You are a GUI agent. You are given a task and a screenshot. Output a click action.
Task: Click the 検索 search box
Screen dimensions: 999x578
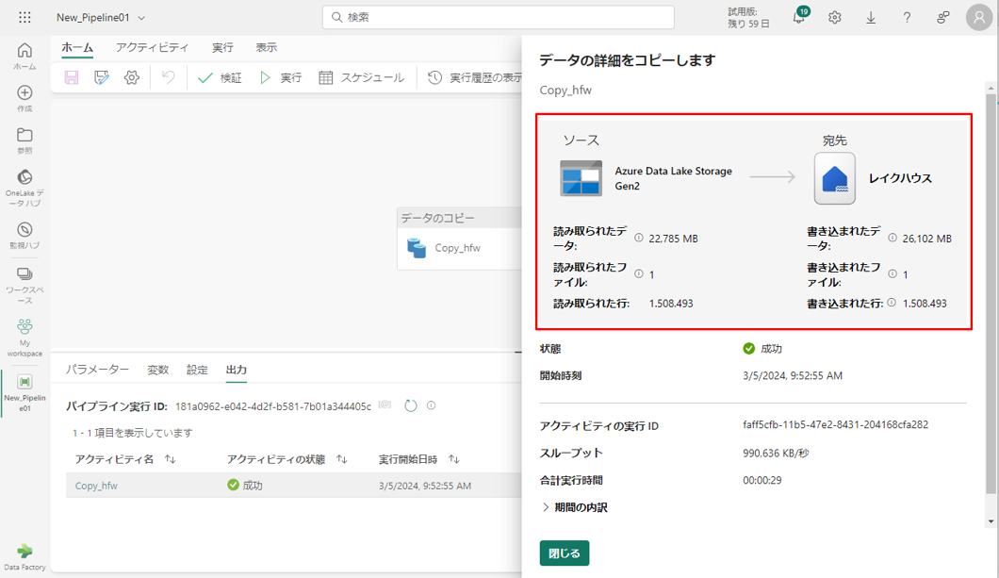click(499, 17)
